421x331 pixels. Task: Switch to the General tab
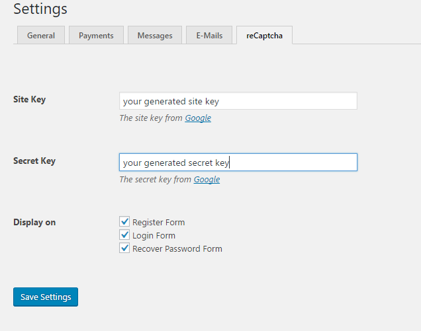click(41, 35)
